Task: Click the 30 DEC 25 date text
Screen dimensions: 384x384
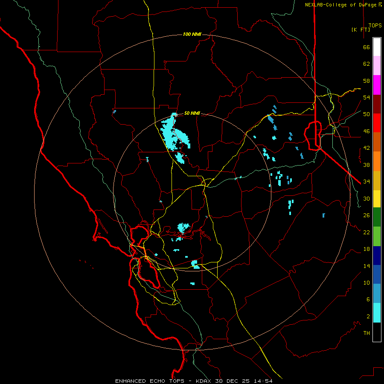Action: 232,381
